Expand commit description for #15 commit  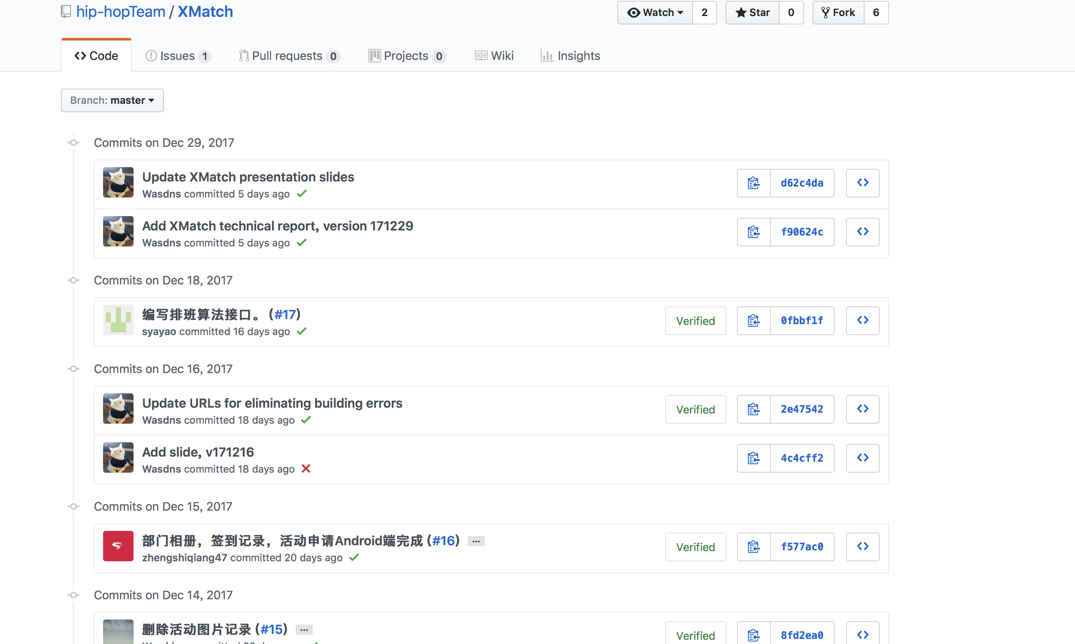coord(304,630)
